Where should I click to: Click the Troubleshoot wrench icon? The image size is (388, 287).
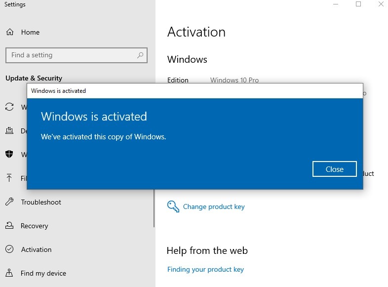[x=9, y=202]
